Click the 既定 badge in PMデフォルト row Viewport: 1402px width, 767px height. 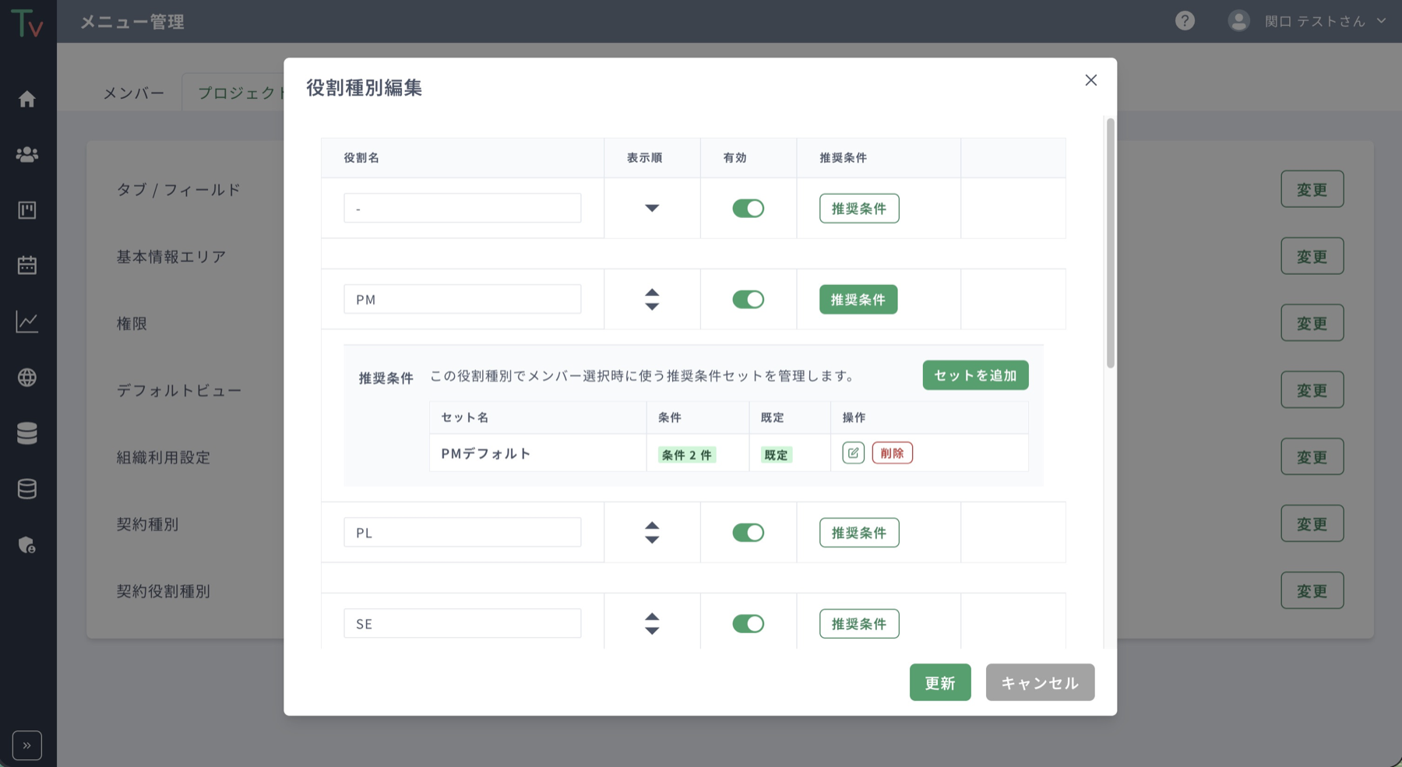776,455
